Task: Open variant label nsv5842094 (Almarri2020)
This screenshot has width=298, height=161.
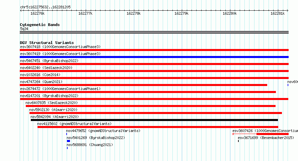Action: (55, 117)
